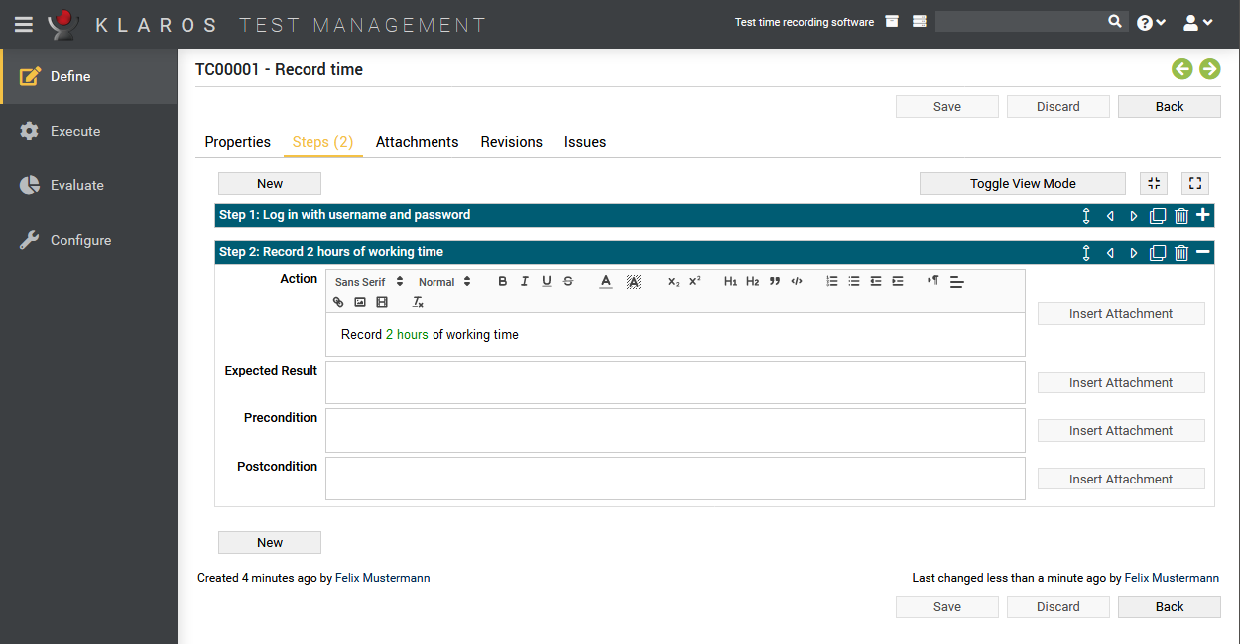Open the user account menu
1240x644 pixels.
[x=1198, y=22]
